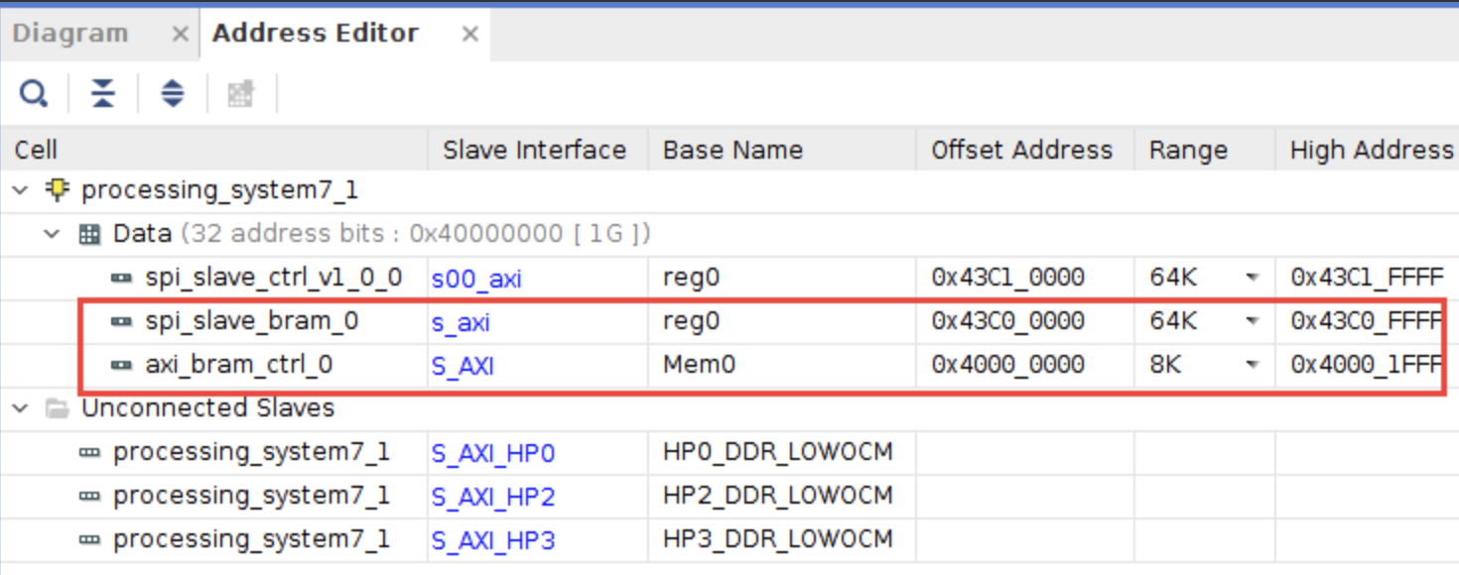1459x575 pixels.
Task: Collapse the Unconnected Slaves group
Action: point(22,407)
